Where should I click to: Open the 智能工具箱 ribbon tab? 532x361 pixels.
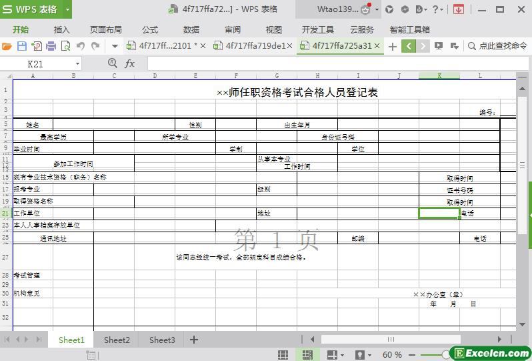(x=409, y=30)
